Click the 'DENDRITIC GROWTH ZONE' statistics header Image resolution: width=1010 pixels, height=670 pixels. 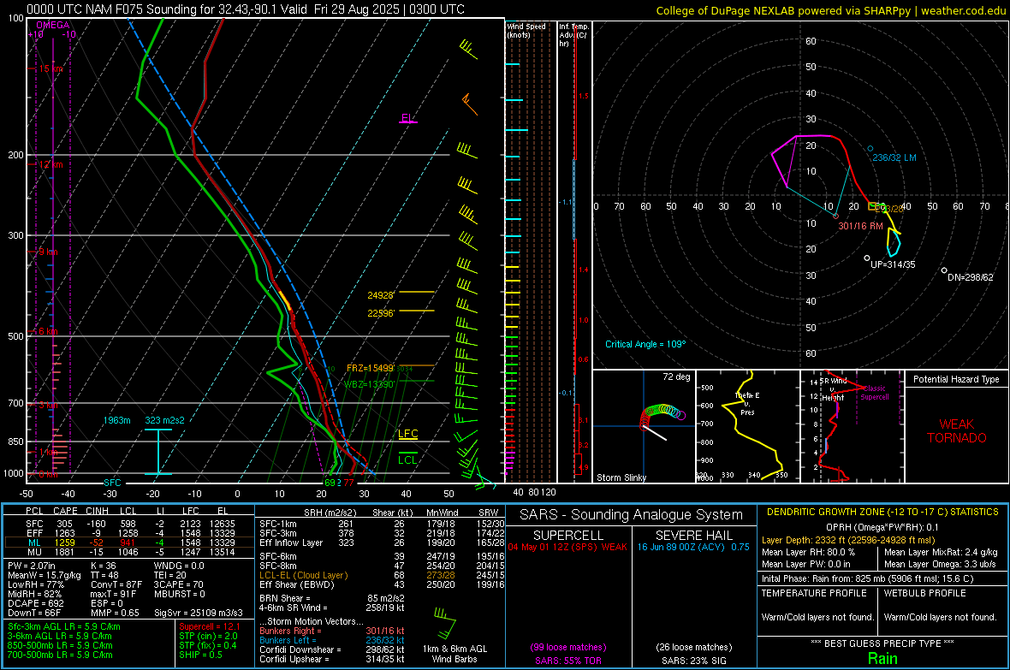[882, 513]
